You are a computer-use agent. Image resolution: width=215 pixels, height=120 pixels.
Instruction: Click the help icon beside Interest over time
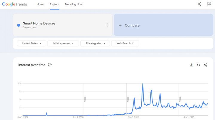pos(50,65)
